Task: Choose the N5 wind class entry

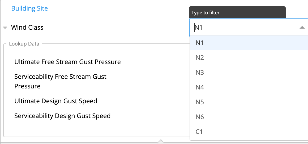Action: point(249,102)
